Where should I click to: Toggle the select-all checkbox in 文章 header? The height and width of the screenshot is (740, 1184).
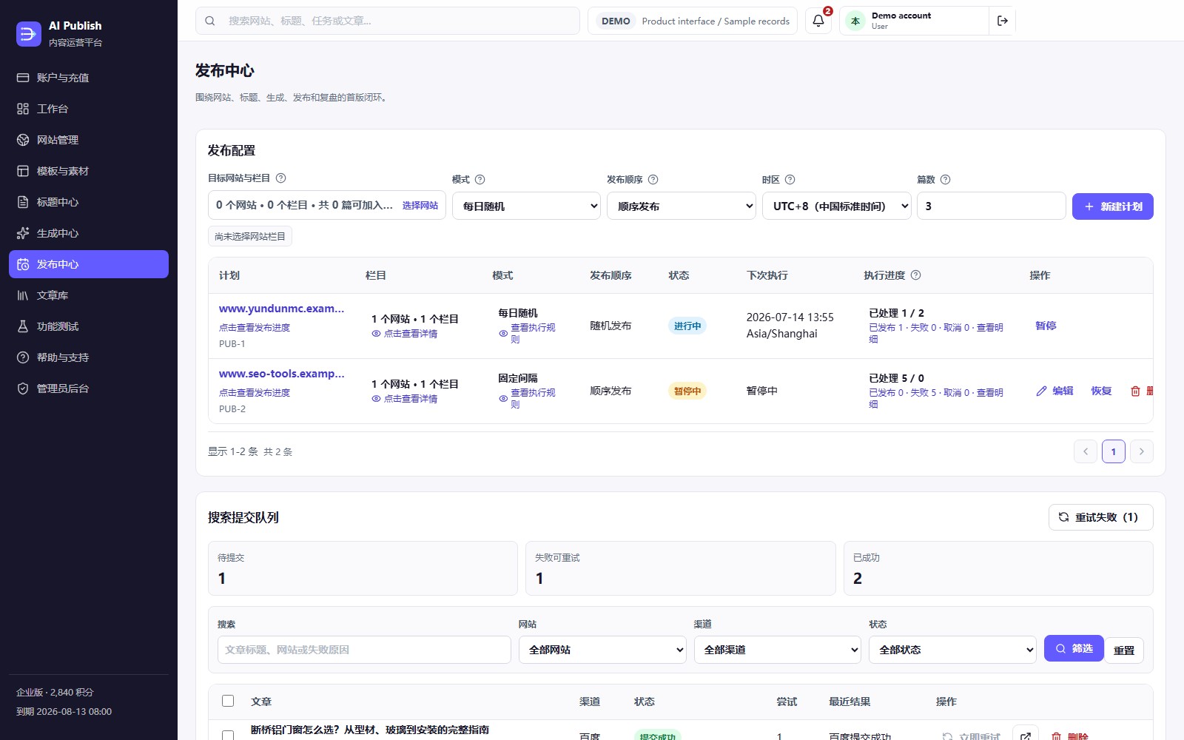point(228,701)
